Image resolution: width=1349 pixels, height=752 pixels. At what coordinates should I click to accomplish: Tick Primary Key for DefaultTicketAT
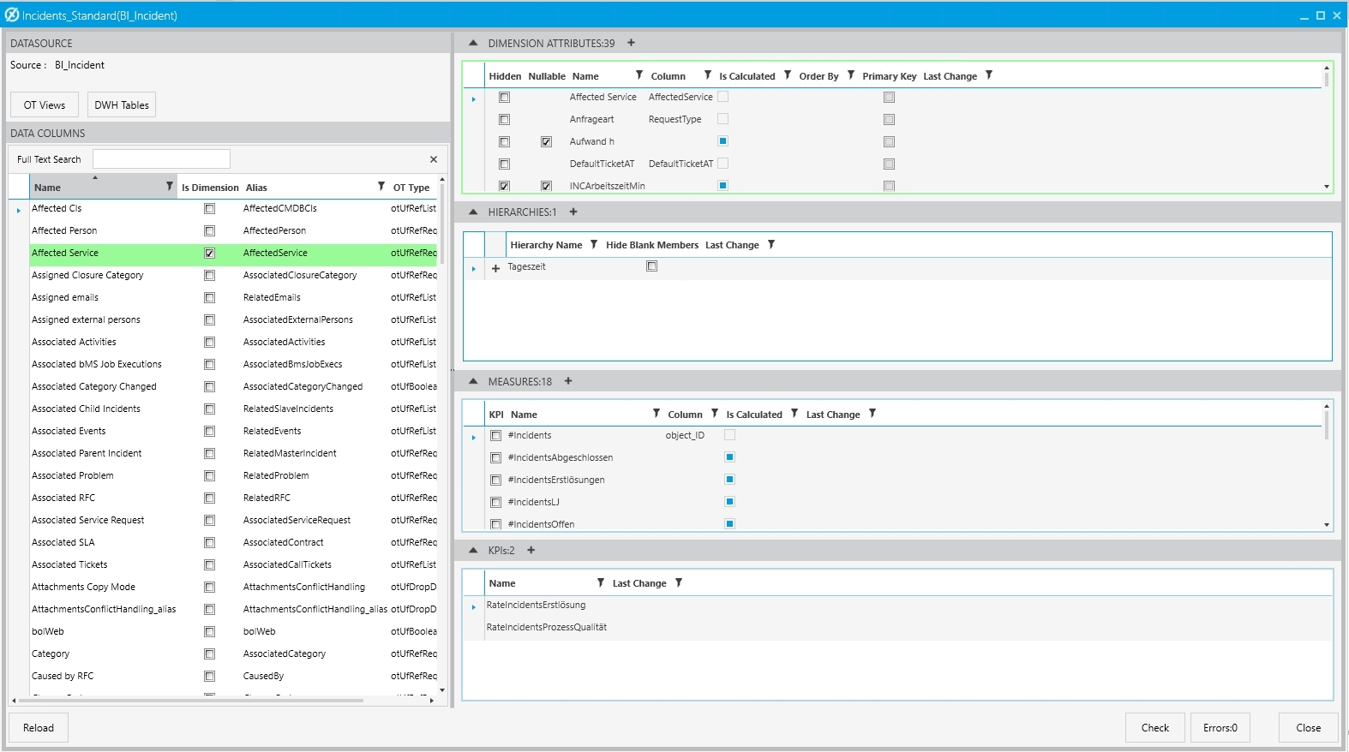889,164
